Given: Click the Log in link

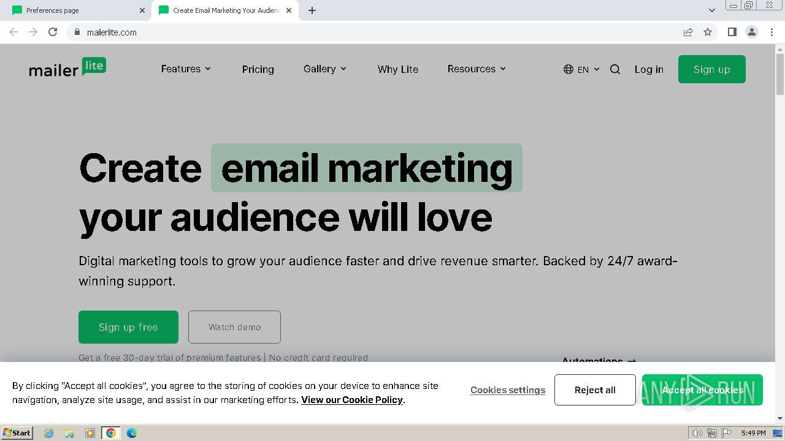Looking at the screenshot, I should (649, 69).
